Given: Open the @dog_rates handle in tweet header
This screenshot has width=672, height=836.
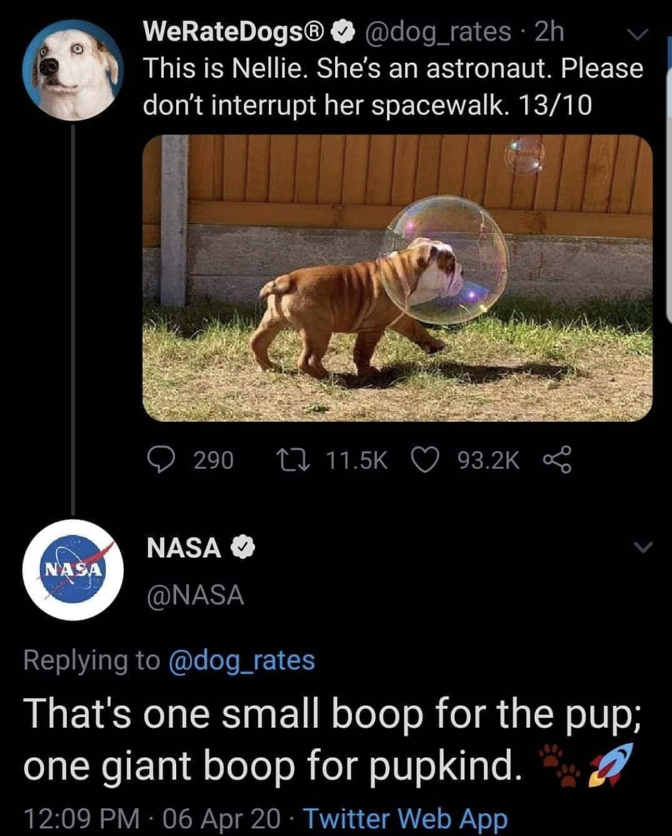Looking at the screenshot, I should click(437, 32).
